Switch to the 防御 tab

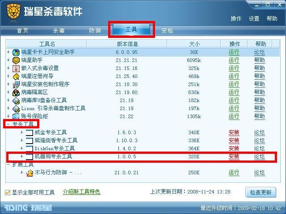[95, 30]
